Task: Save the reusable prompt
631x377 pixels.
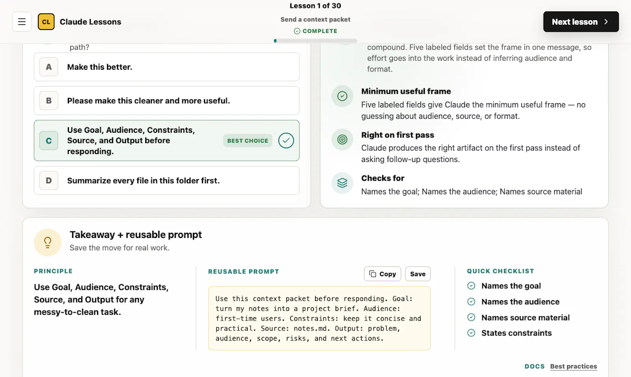Action: coord(418,274)
